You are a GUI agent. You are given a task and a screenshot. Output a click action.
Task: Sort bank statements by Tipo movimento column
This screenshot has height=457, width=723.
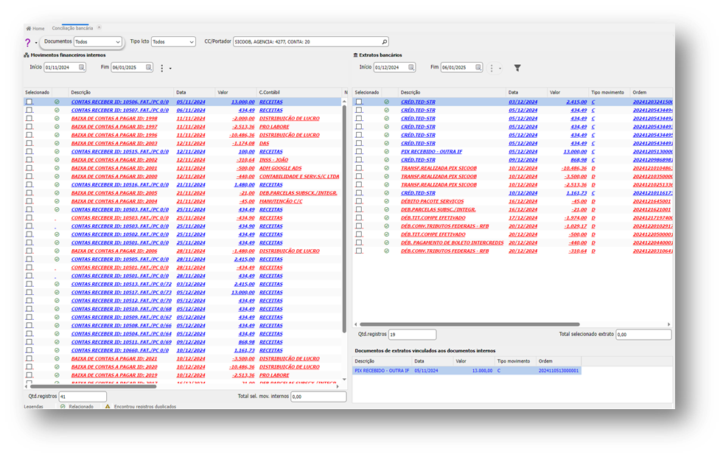pos(609,93)
